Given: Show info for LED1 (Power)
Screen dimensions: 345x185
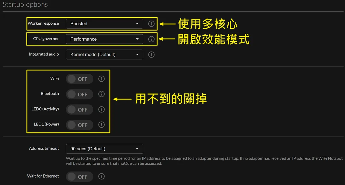Looking at the screenshot, I should pyautogui.click(x=101, y=125).
